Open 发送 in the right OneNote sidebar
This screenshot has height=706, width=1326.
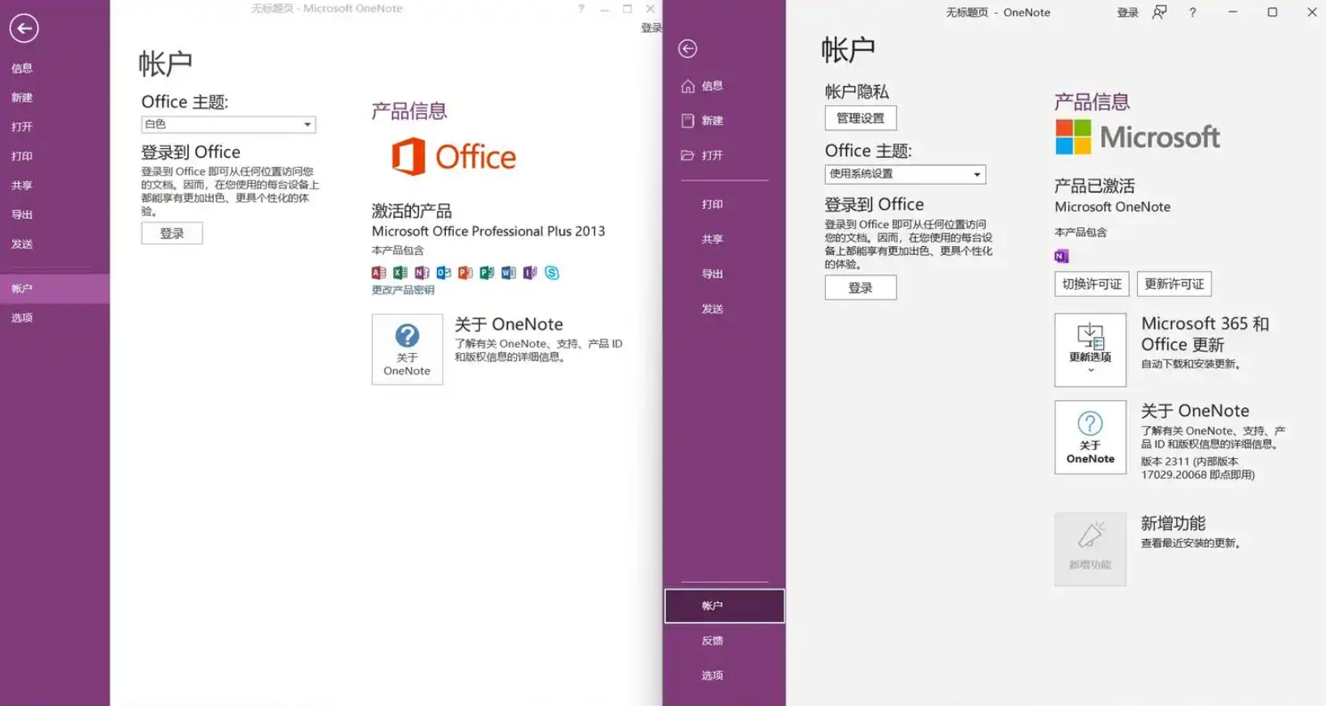[x=725, y=308]
